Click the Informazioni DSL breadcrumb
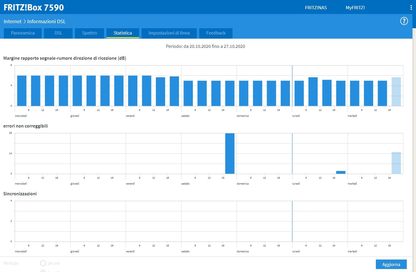Screen dimensions: 416x272 click(x=46, y=21)
